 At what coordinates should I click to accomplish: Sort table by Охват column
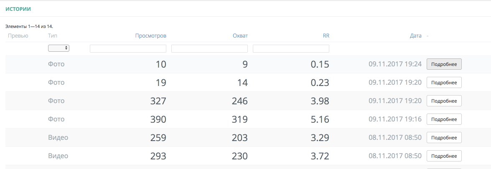240,36
